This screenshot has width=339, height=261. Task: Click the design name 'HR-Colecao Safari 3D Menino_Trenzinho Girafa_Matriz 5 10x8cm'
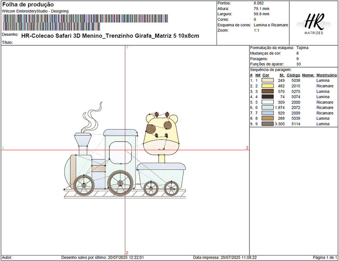pos(110,36)
